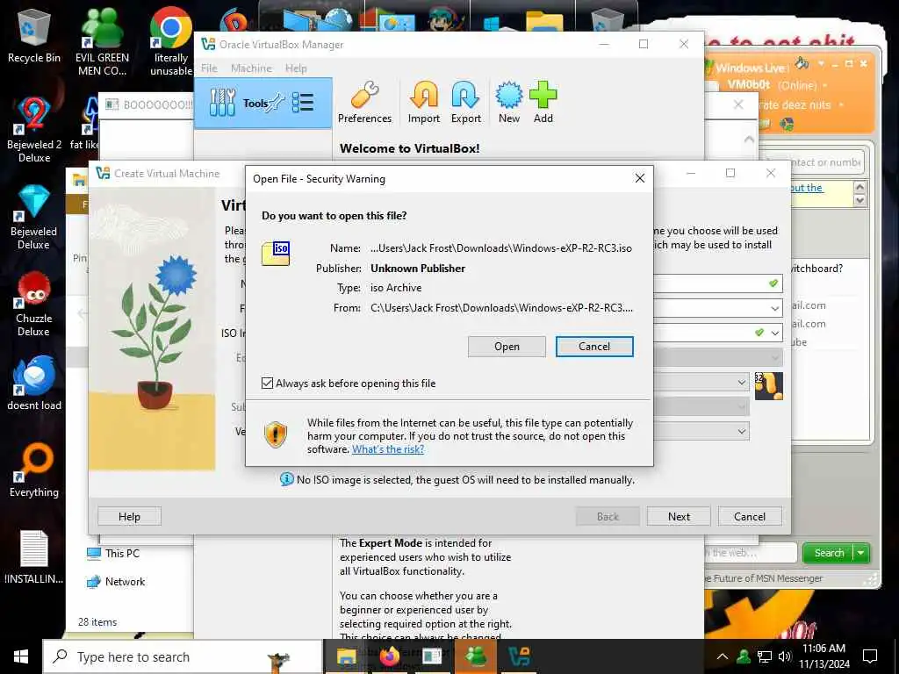Create a New machine from the toolbar
This screenshot has height=674, width=899.
(x=508, y=103)
